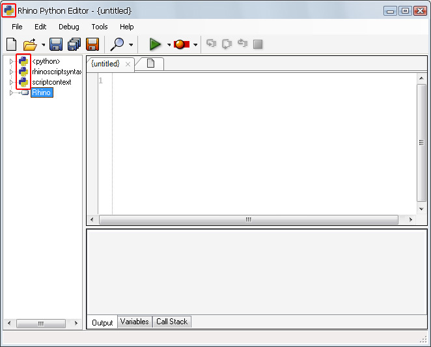Switch to the Output tab
This screenshot has height=347, width=431.
[102, 322]
